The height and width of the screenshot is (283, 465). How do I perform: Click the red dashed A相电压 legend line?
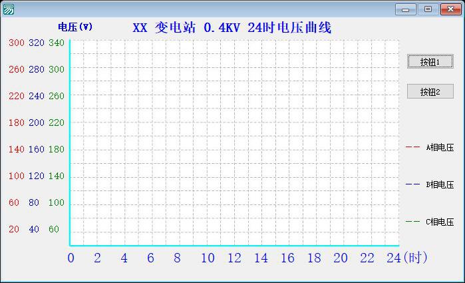[x=412, y=148]
